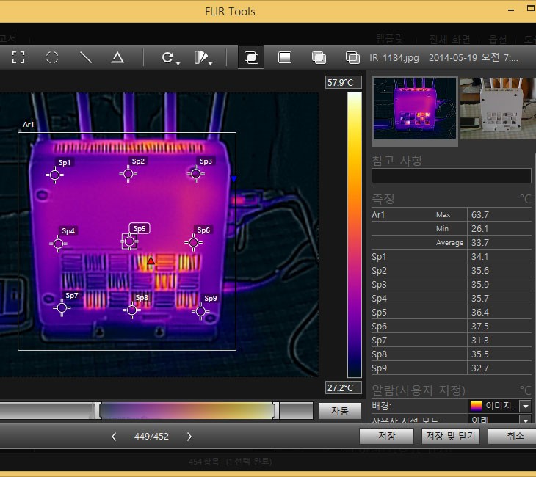Select the Sp8 measurement row

pyautogui.click(x=452, y=354)
